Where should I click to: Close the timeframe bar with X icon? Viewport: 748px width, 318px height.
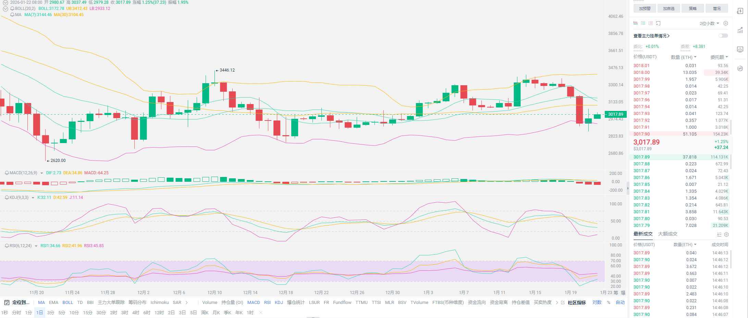pos(261,313)
